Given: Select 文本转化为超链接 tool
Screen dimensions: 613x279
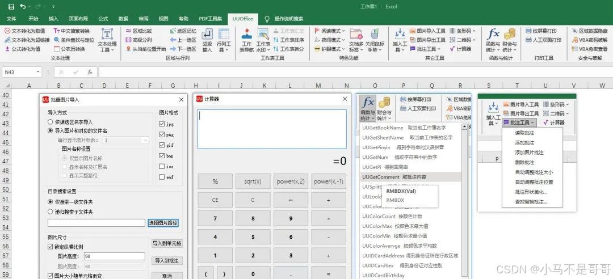Looking at the screenshot, I should pos(27,40).
